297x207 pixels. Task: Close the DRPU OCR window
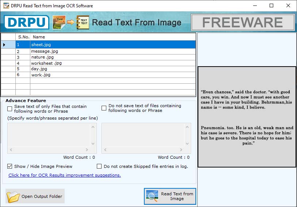click(x=288, y=5)
